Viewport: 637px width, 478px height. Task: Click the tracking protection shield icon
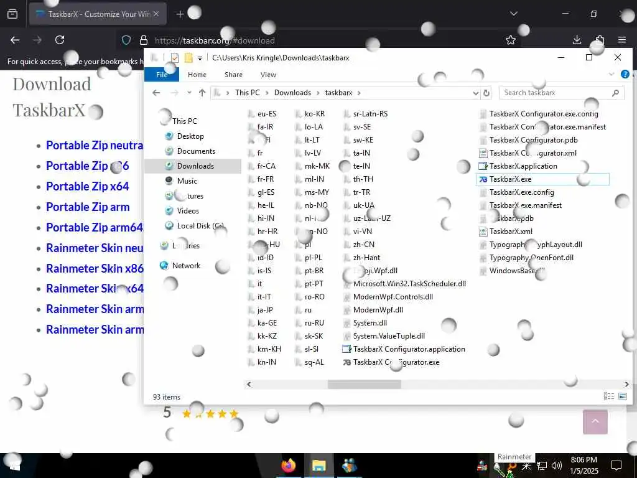point(126,40)
